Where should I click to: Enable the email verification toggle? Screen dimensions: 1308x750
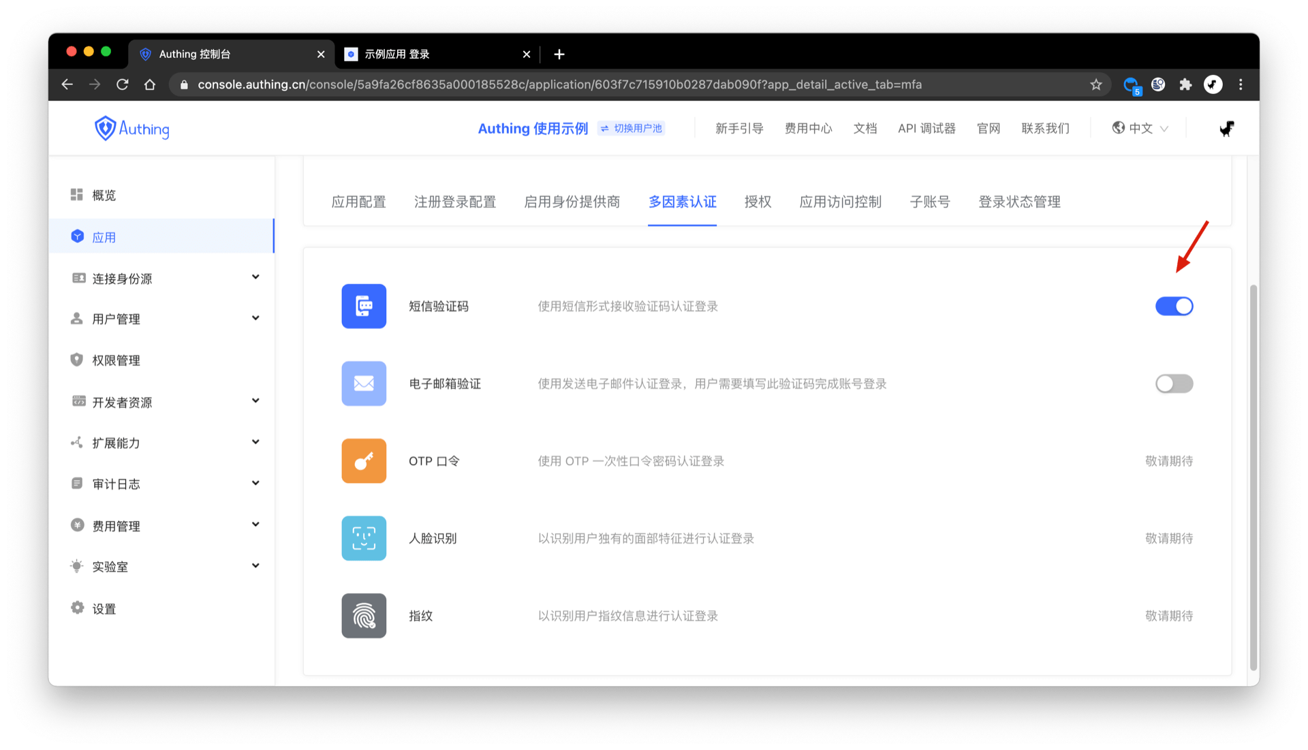1174,384
